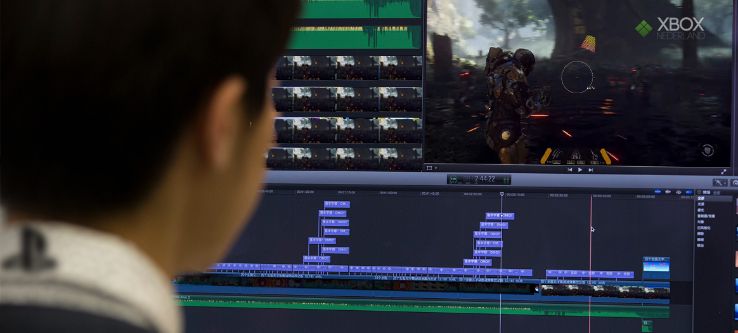The width and height of the screenshot is (738, 333).
Task: Play the video in the viewer
Action: 580,169
